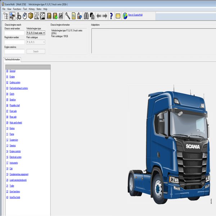This screenshot has height=216, width=216.
Task: Open the 00 General link
Action: coord(11,71)
